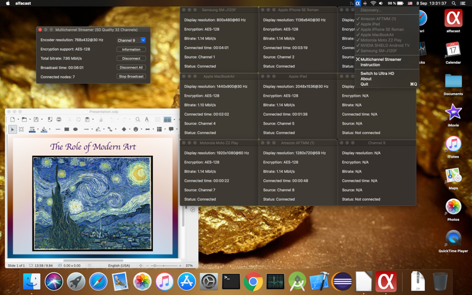Toggle the Apple iPad device checkmark
This screenshot has height=295, width=472.
(370, 24)
